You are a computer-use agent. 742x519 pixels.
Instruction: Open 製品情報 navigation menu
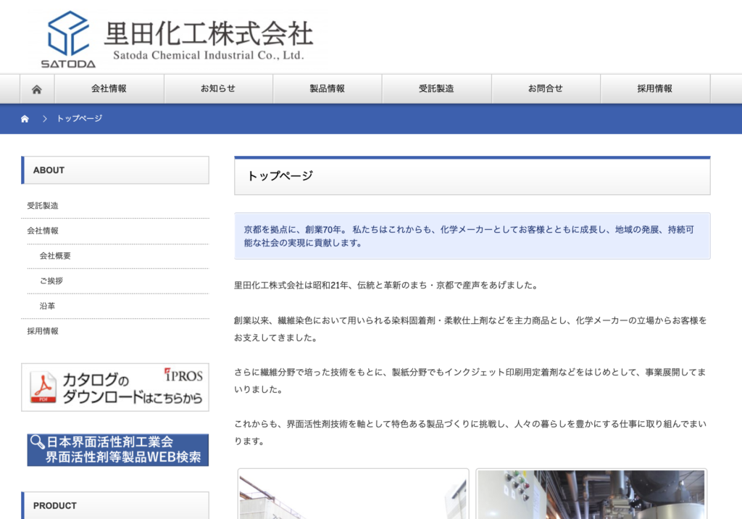(328, 89)
